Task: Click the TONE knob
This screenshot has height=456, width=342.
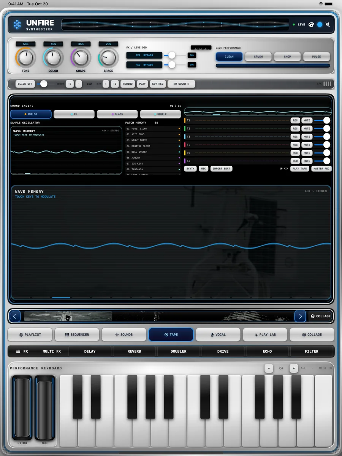Action: click(26, 58)
